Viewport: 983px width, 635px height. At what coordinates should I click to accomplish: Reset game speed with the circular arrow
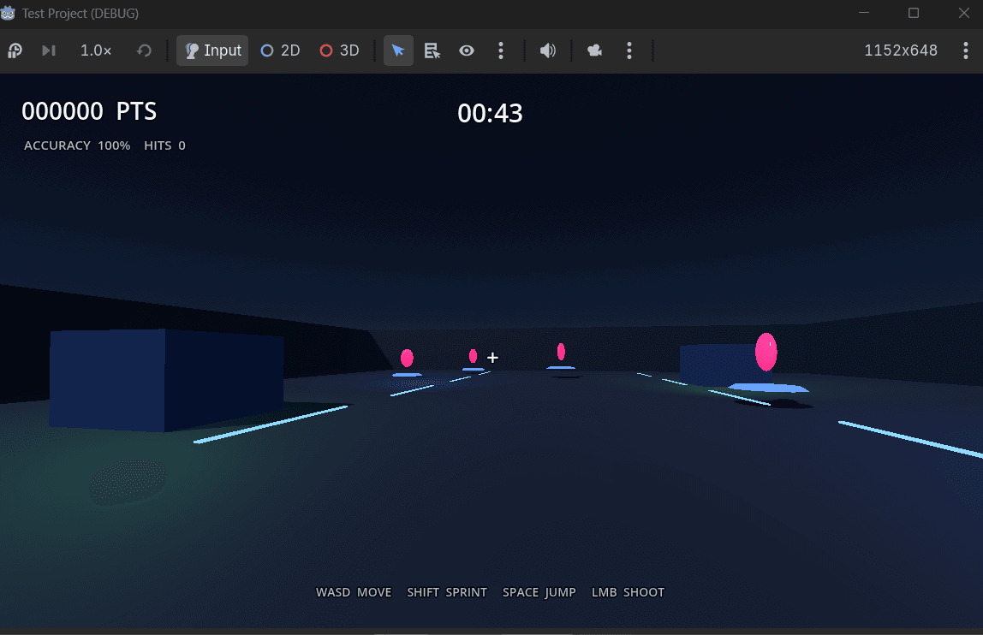pyautogui.click(x=144, y=50)
